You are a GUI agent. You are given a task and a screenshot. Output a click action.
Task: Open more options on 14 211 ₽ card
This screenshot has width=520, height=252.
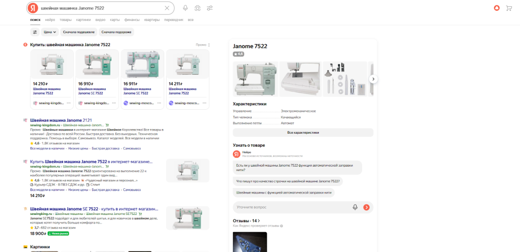204,103
